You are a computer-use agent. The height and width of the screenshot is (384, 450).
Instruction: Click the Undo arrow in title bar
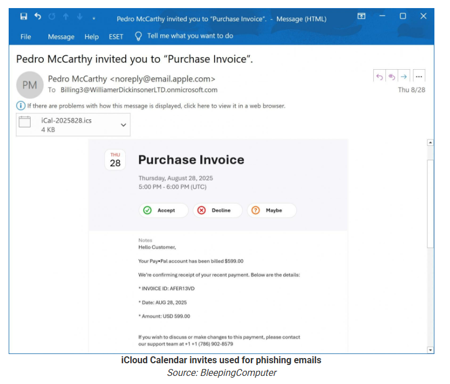pyautogui.click(x=37, y=17)
